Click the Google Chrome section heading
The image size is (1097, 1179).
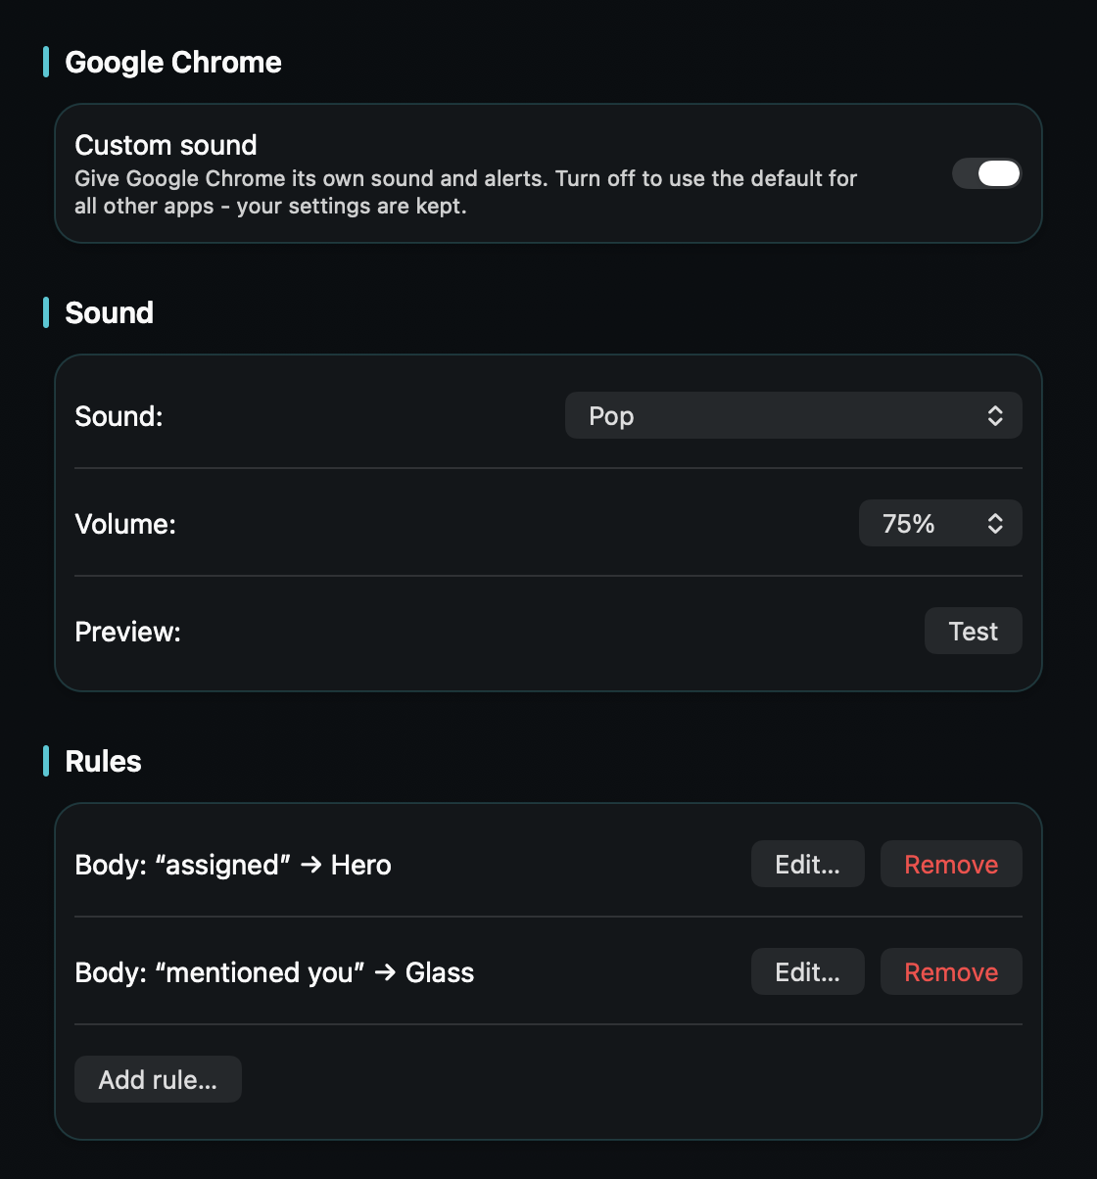pos(173,63)
